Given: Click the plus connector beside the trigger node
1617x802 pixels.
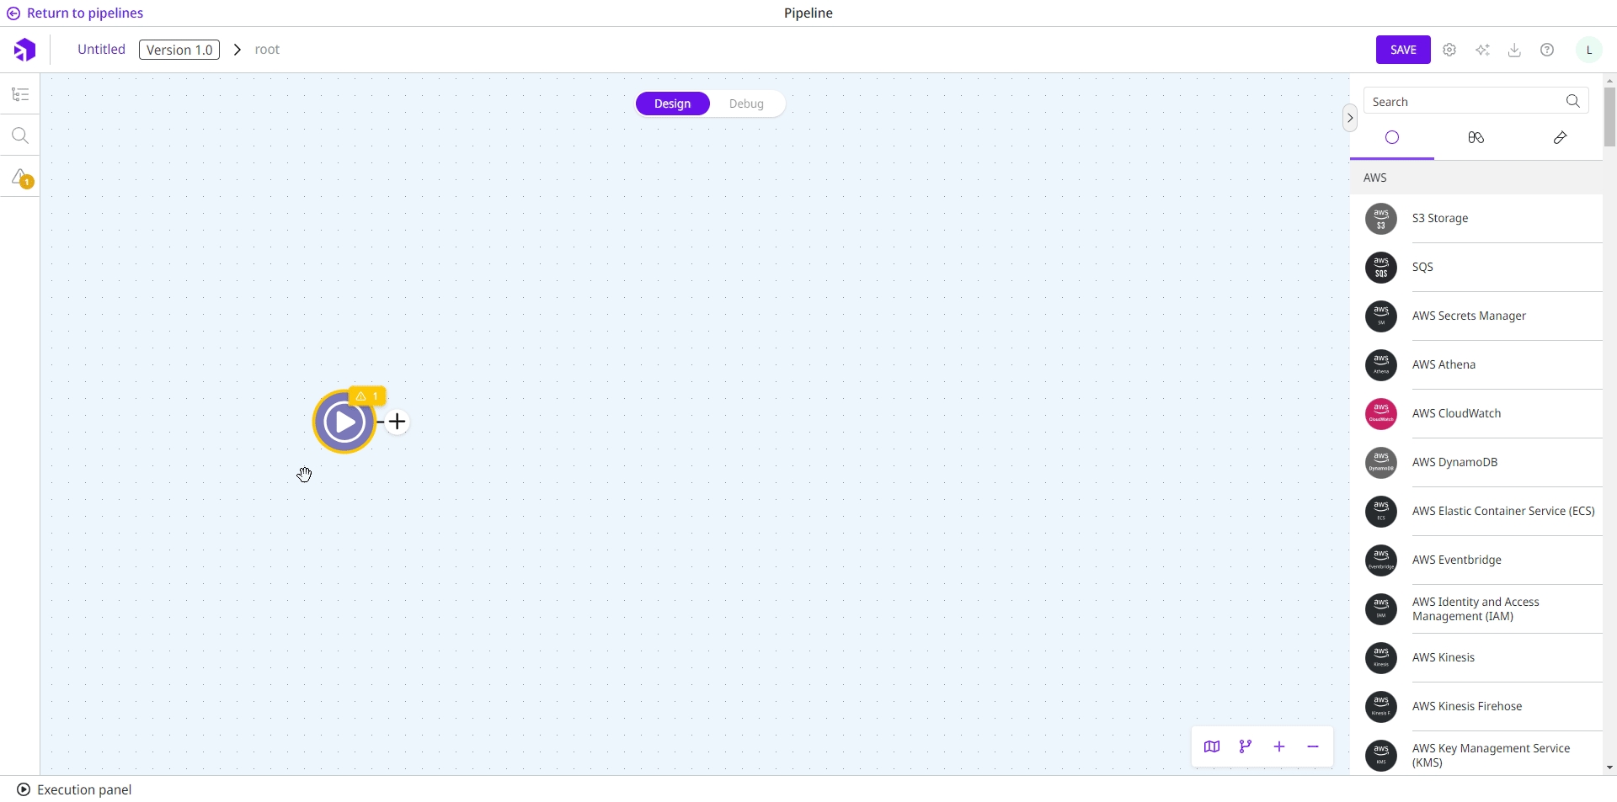Looking at the screenshot, I should pyautogui.click(x=398, y=422).
